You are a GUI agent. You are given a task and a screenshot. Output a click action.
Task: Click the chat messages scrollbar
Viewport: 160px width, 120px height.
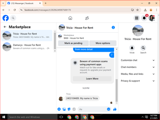(x=116, y=90)
